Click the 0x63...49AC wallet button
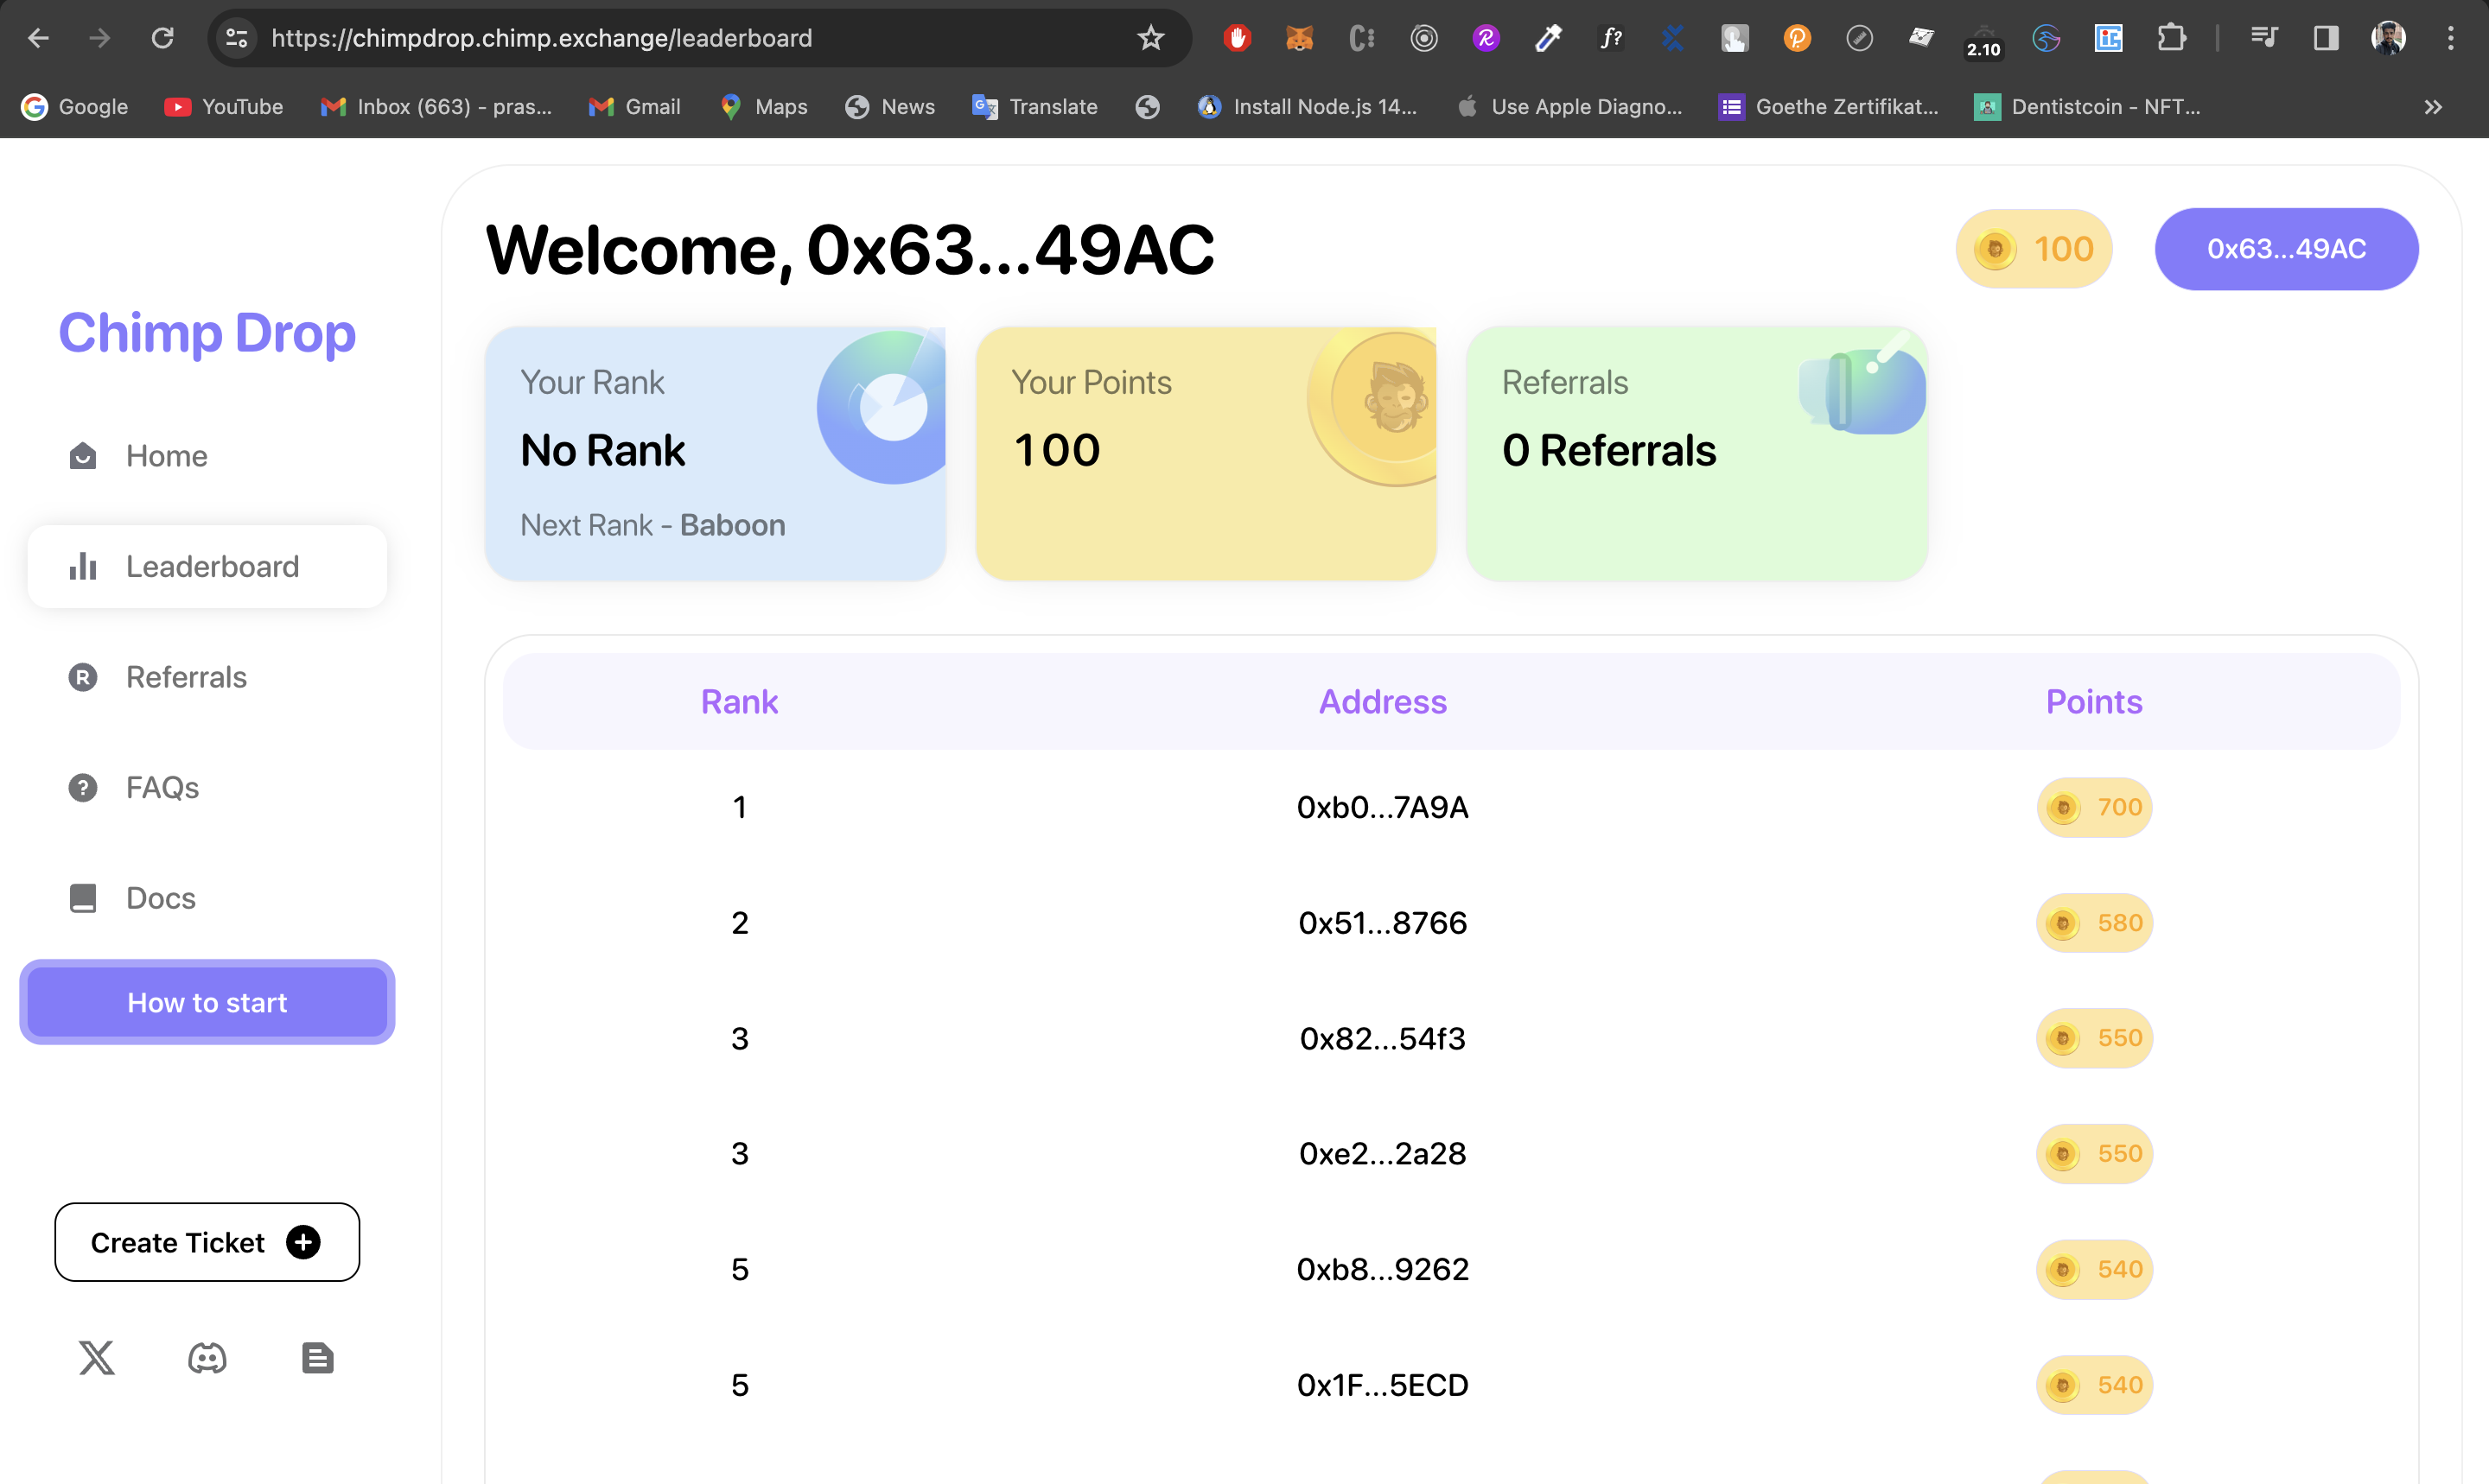Image resolution: width=2489 pixels, height=1484 pixels. coord(2286,249)
